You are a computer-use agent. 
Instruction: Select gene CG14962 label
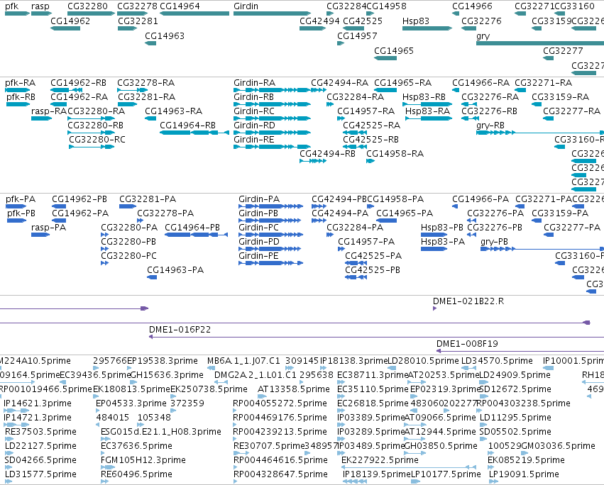(70, 21)
